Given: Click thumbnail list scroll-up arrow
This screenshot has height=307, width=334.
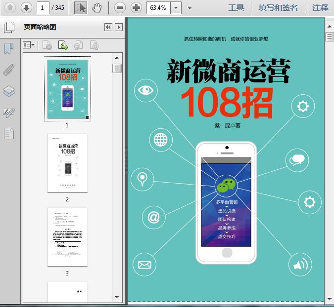Looking at the screenshot, I should 117,58.
